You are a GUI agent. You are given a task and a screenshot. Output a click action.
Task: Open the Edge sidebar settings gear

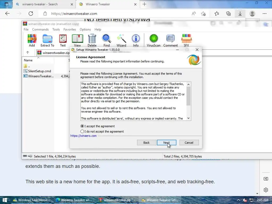(266, 190)
